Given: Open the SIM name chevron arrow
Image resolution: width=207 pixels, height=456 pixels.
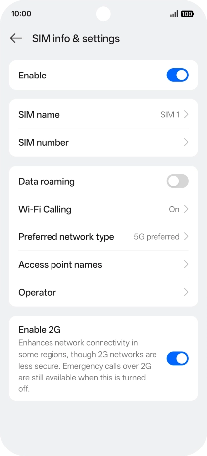Looking at the screenshot, I should [186, 115].
